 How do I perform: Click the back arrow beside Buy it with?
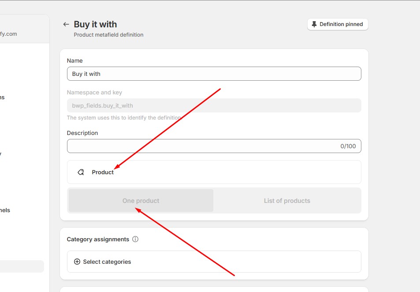66,25
